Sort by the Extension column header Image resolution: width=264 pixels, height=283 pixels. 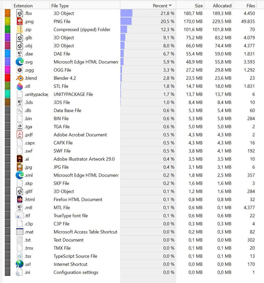pyautogui.click(x=31, y=6)
